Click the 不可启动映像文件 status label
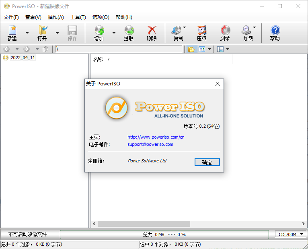The image size is (308, 249). click(x=27, y=234)
